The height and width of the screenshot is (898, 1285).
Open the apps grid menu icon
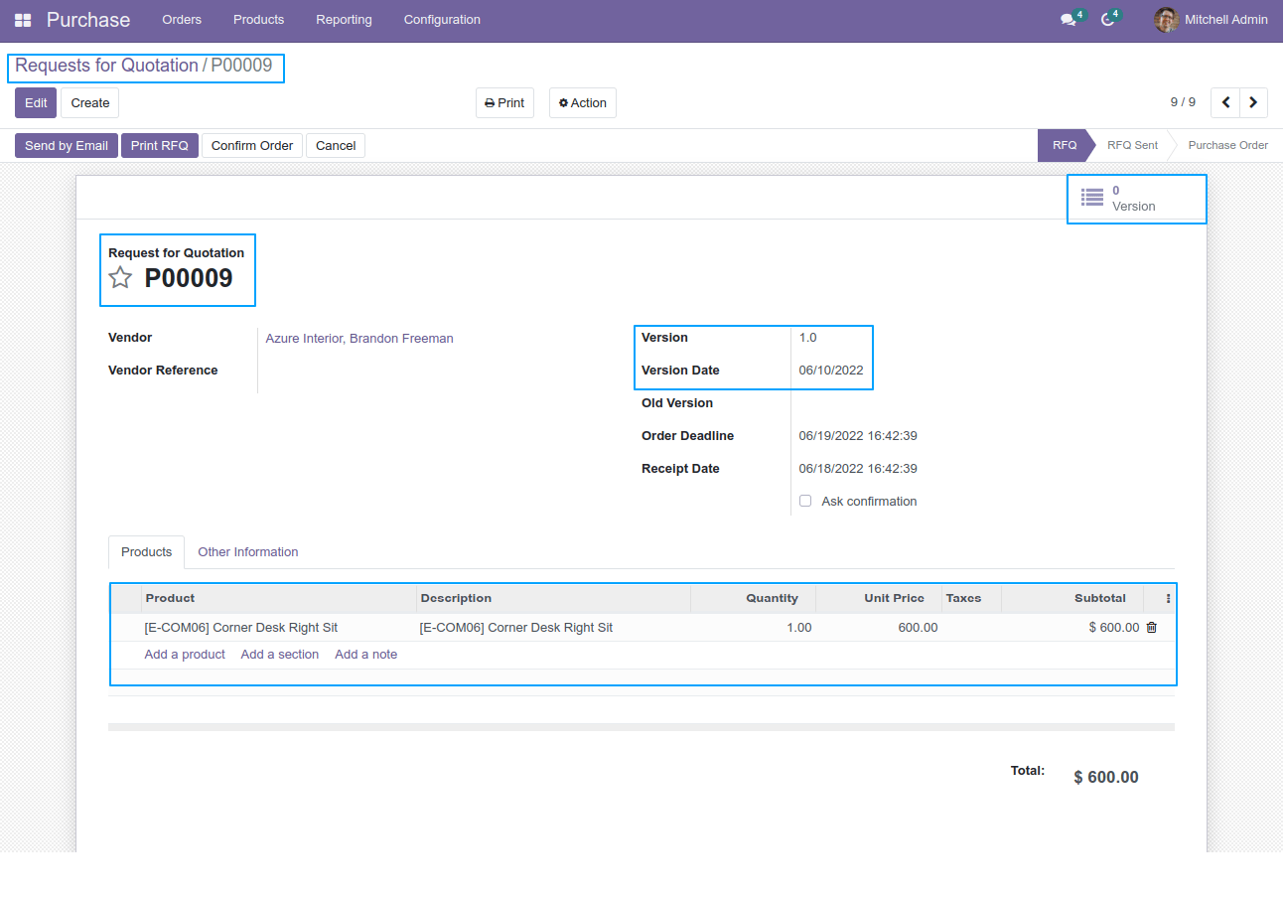tap(23, 20)
